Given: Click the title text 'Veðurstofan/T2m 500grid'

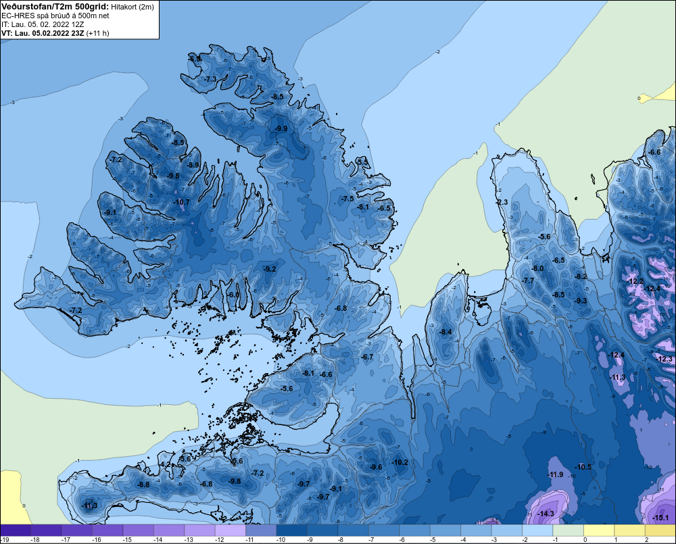Looking at the screenshot, I should coord(55,6).
